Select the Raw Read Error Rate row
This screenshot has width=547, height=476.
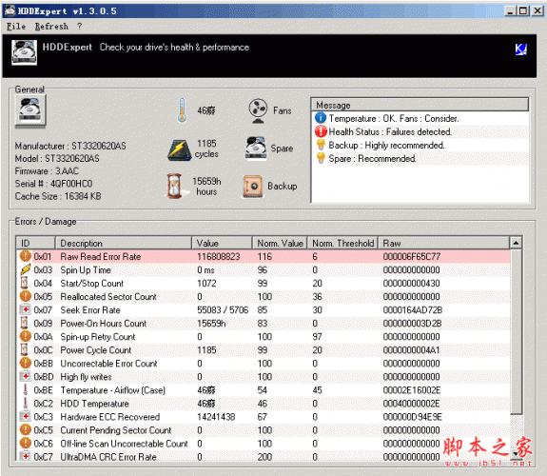coord(264,257)
